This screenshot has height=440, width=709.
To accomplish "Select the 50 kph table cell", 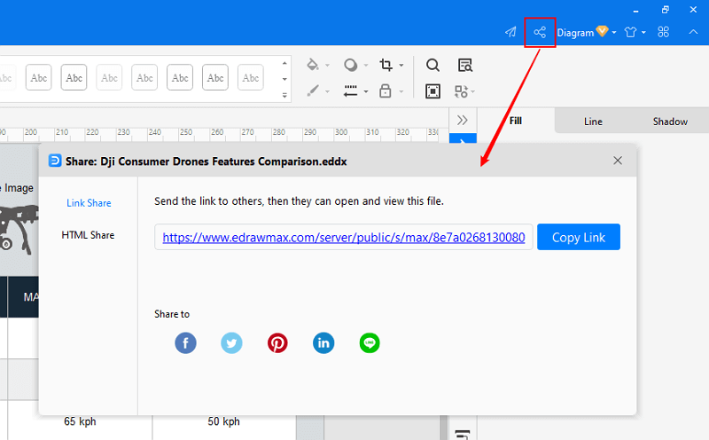I will point(224,421).
